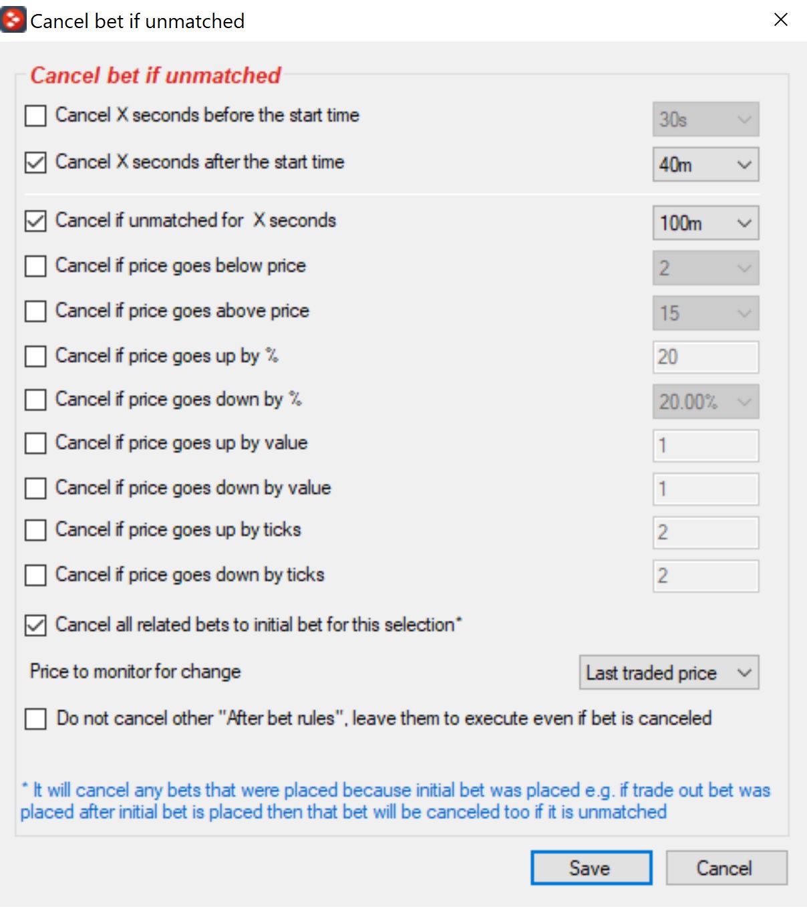Image resolution: width=807 pixels, height=907 pixels.
Task: Click the price goes up by % field
Action: [705, 357]
